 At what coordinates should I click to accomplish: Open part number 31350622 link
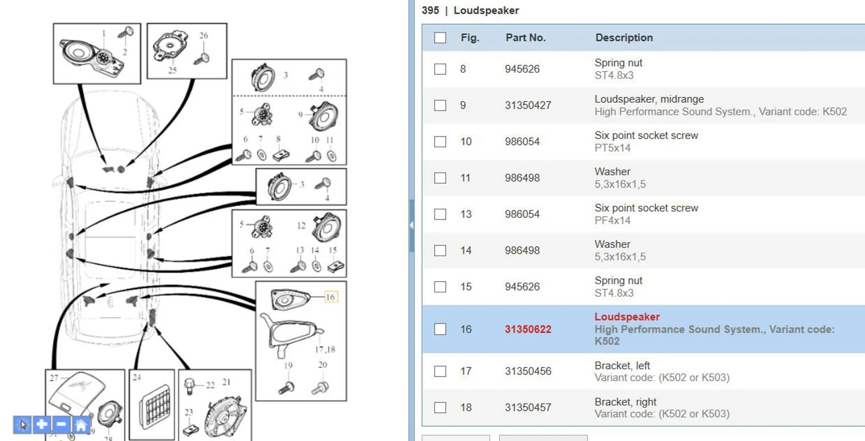[528, 329]
